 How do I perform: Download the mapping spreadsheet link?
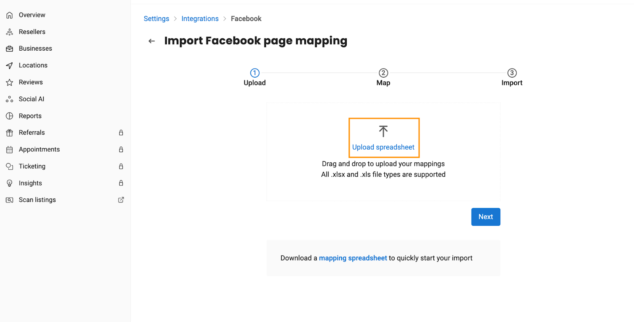click(353, 258)
